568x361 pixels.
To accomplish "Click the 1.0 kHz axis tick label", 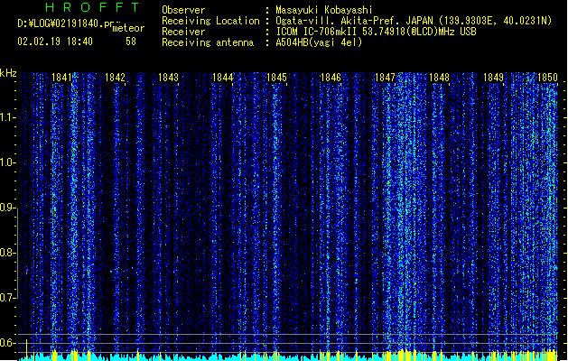I will [x=7, y=162].
